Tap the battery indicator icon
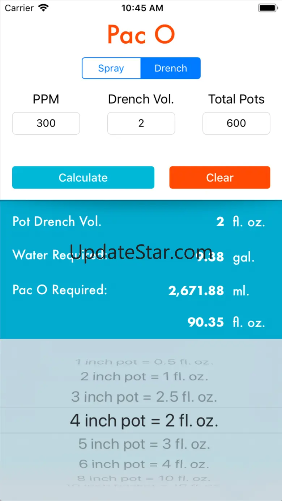 pos(268,8)
